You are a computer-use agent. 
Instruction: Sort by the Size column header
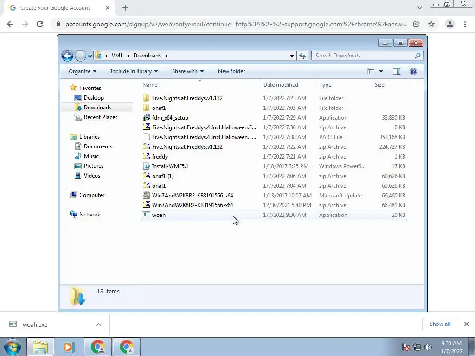(390, 85)
